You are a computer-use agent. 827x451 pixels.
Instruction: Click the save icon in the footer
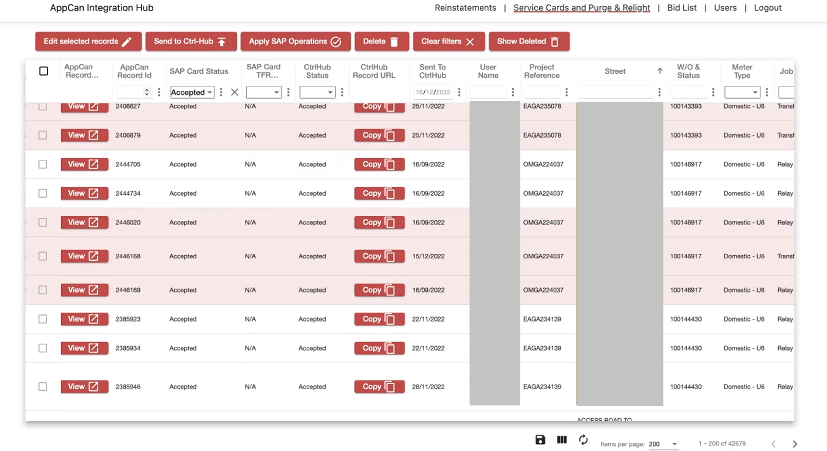[x=540, y=440]
